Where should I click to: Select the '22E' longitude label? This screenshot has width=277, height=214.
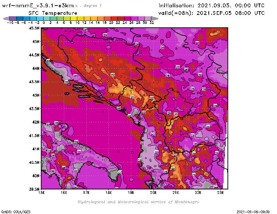pyautogui.click(x=198, y=193)
